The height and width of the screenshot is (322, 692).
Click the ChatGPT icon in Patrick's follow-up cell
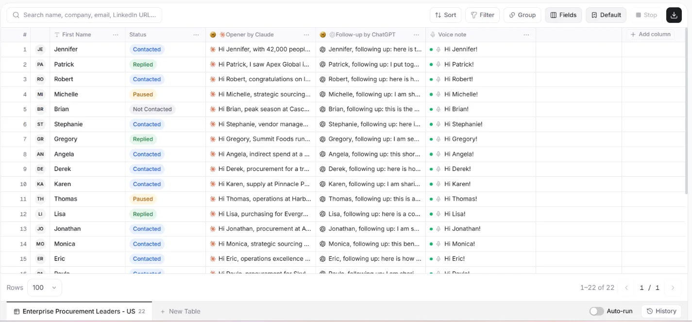(x=322, y=65)
